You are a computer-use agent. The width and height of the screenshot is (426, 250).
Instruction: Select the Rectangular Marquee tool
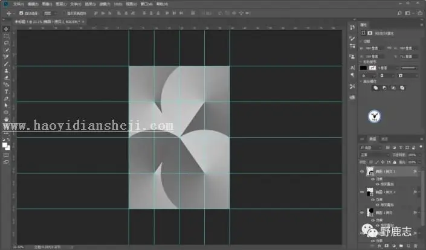6,36
